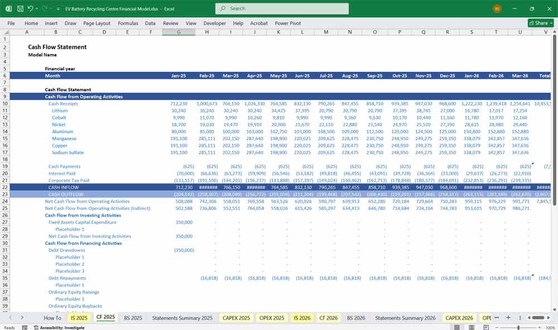The image size is (558, 330).
Task: Switch to Normal view in the status bar
Action: 458,328
